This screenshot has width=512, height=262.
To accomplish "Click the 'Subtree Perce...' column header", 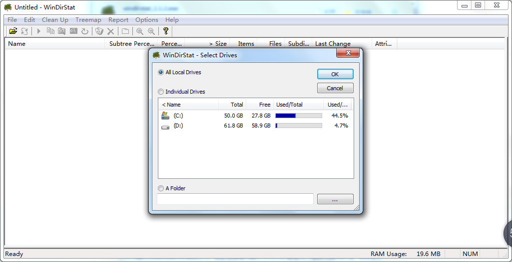I will coord(131,44).
